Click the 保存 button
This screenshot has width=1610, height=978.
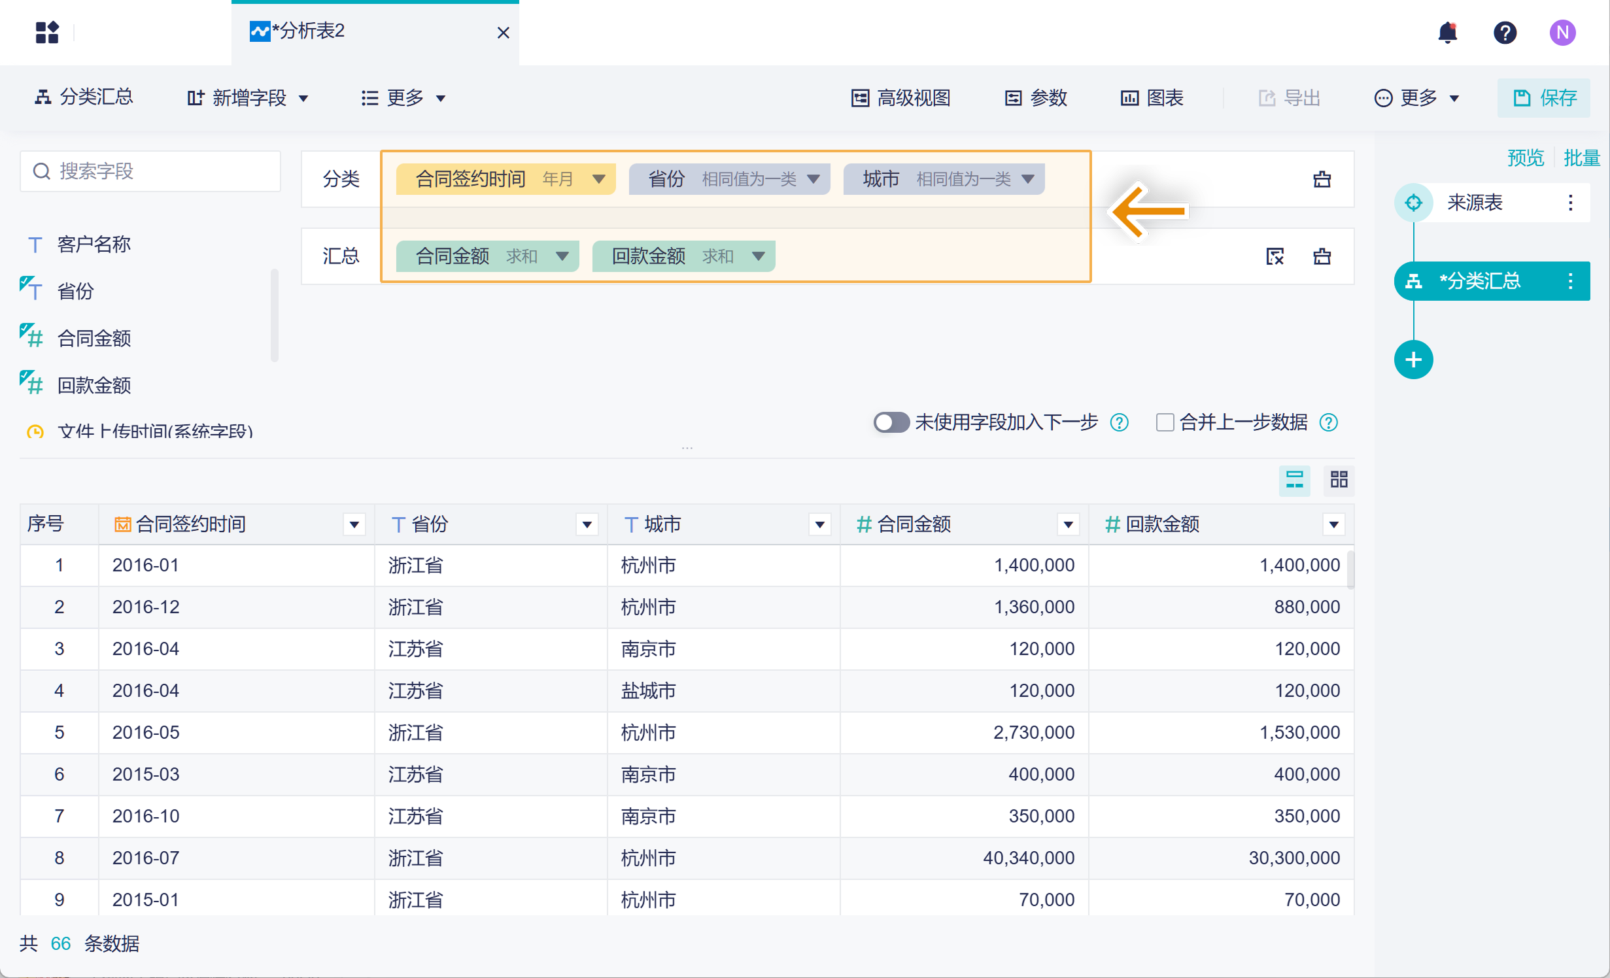pos(1544,98)
